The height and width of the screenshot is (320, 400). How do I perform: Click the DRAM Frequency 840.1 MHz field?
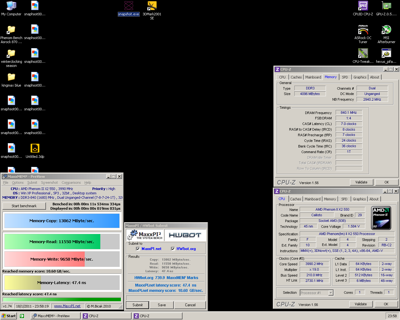pyautogui.click(x=349, y=112)
